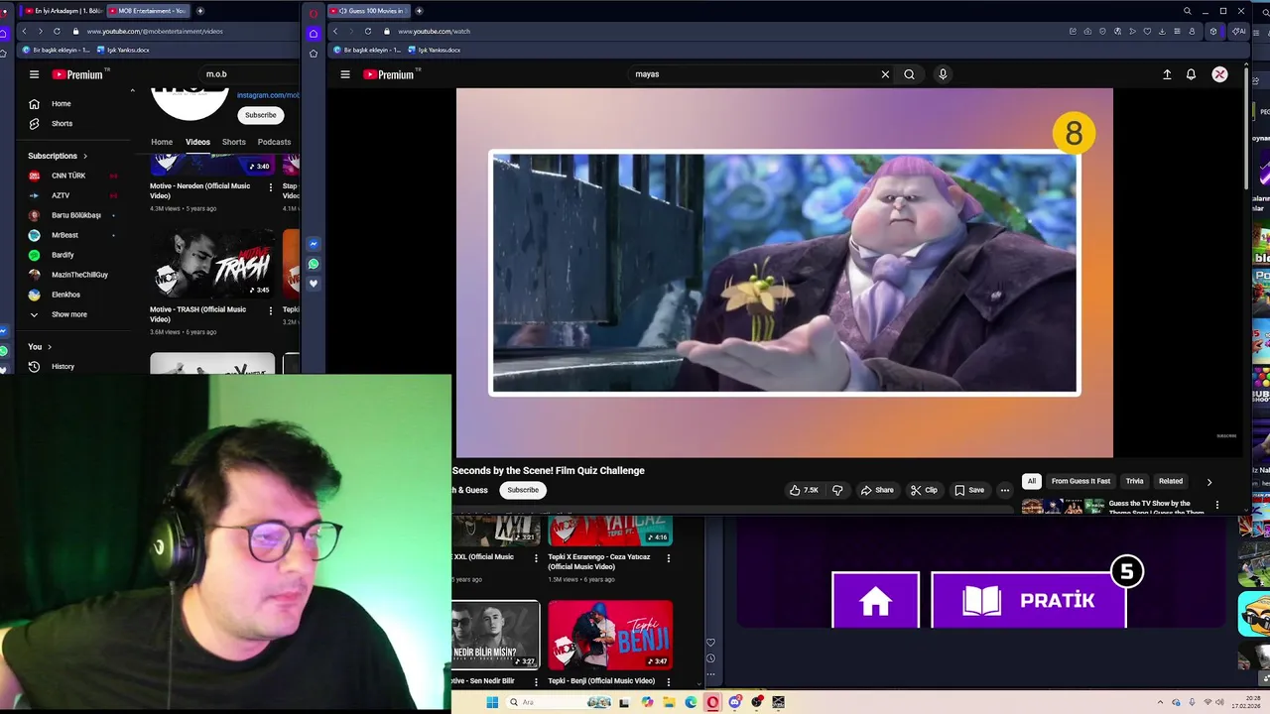Select the 'Trivia' filter chip

click(x=1134, y=481)
